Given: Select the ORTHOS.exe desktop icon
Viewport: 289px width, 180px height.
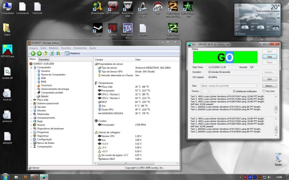Looking at the screenshot, I should coord(7,50).
